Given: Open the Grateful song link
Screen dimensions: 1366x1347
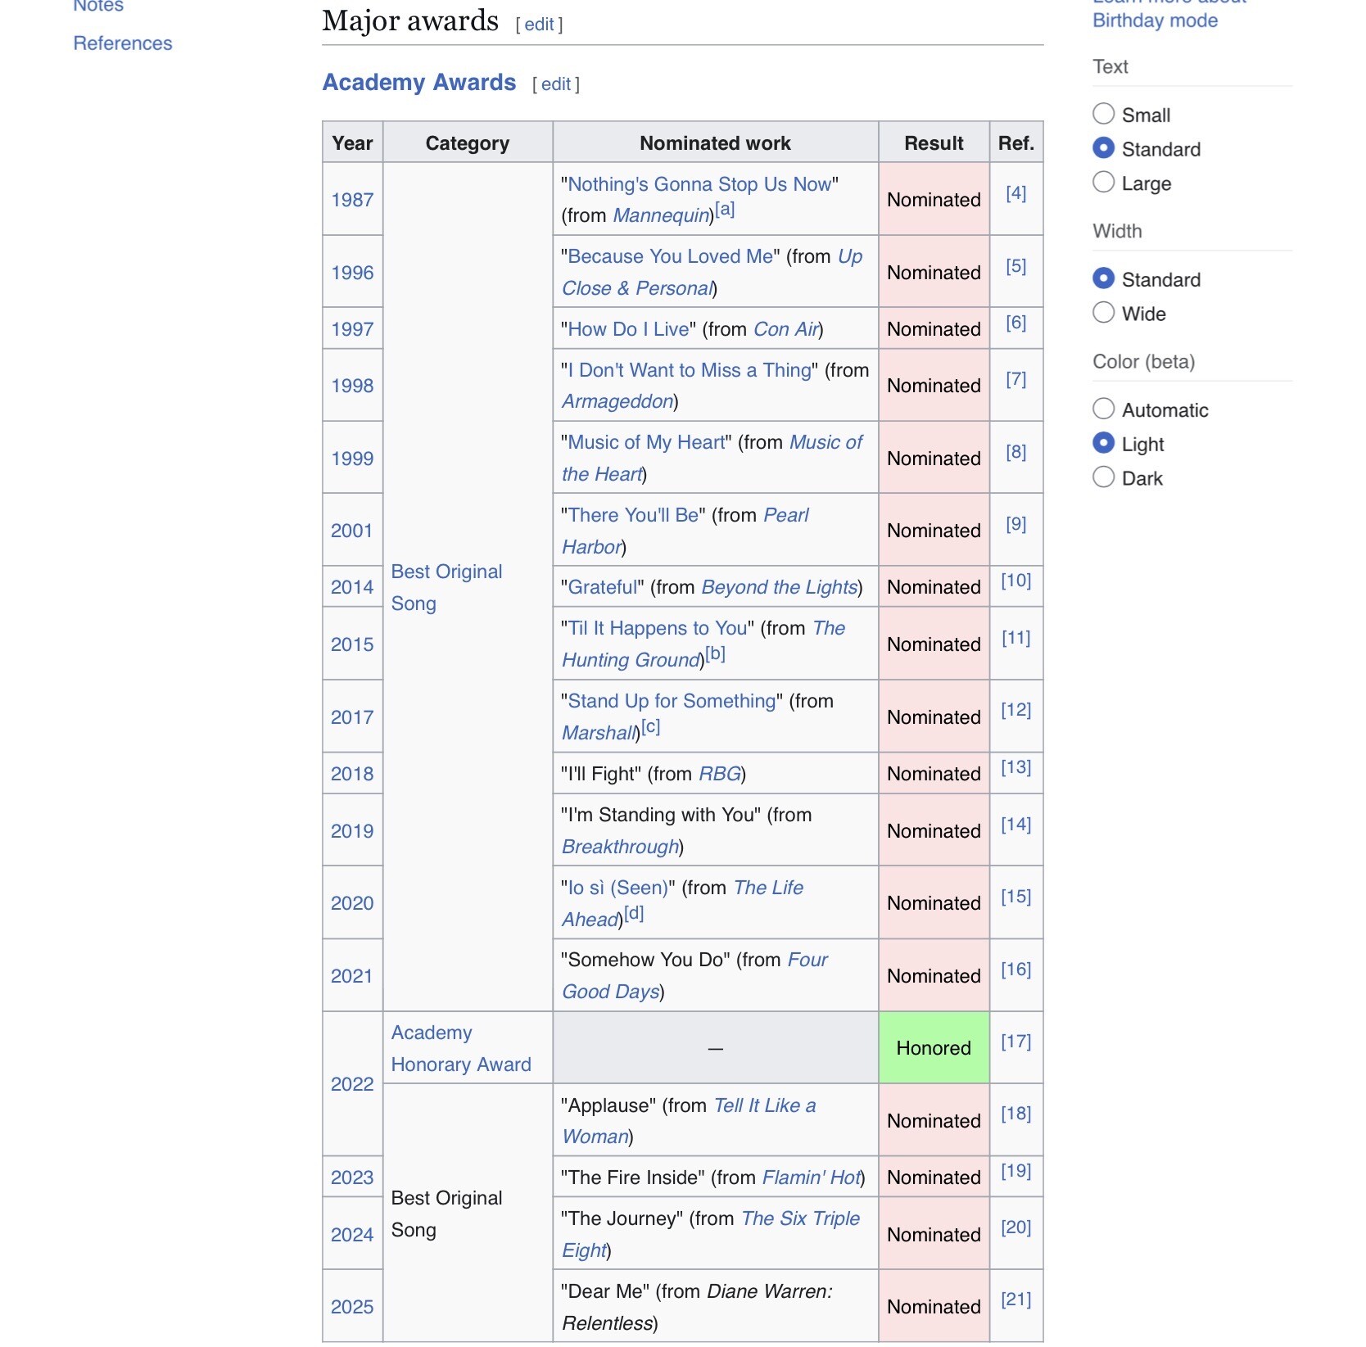Looking at the screenshot, I should click(x=602, y=587).
